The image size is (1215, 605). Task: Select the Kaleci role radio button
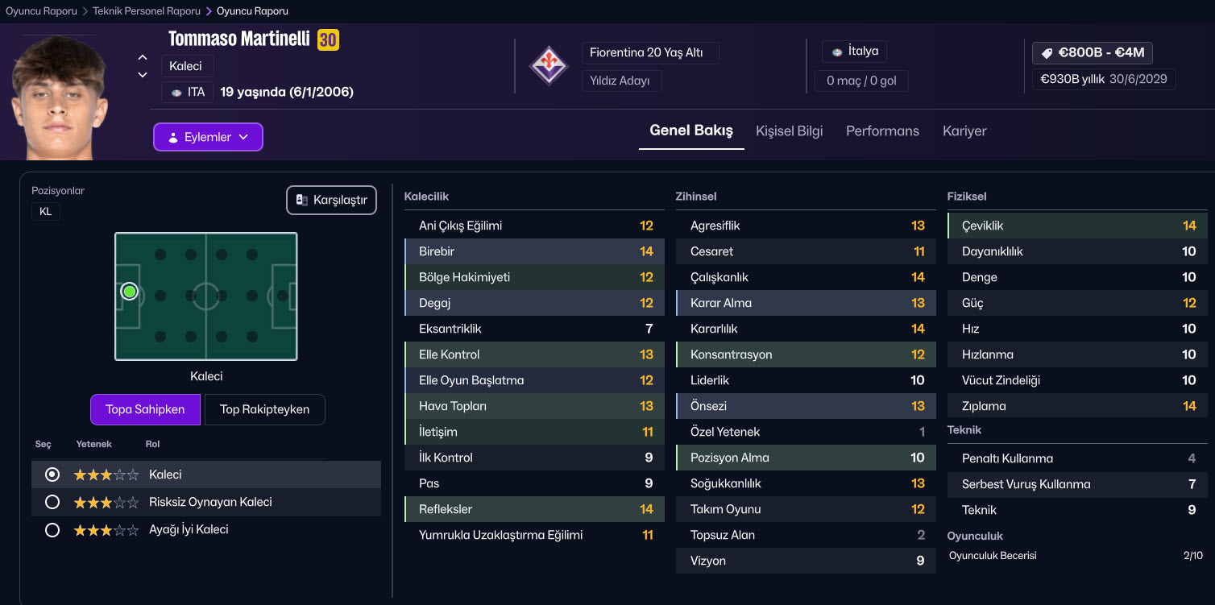click(x=52, y=474)
